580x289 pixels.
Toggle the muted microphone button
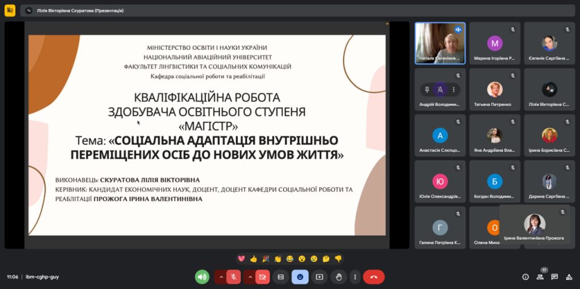click(233, 277)
